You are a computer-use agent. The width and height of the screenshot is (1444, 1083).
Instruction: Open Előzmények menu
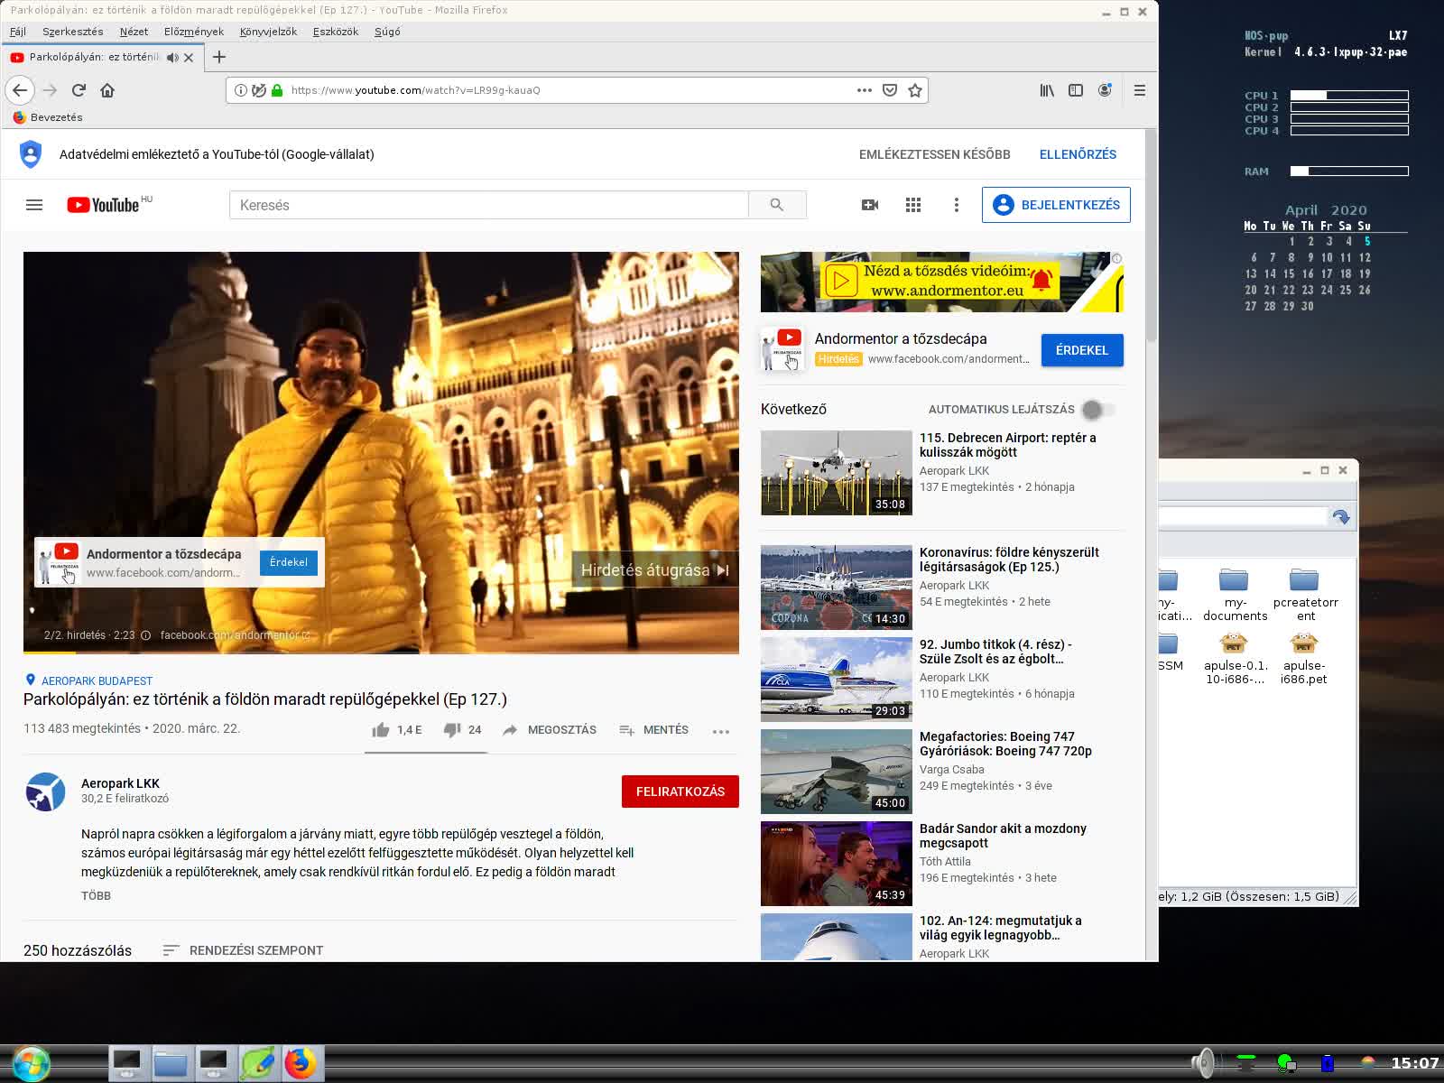tap(194, 32)
